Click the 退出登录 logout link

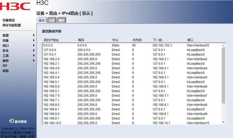[x=20, y=122]
